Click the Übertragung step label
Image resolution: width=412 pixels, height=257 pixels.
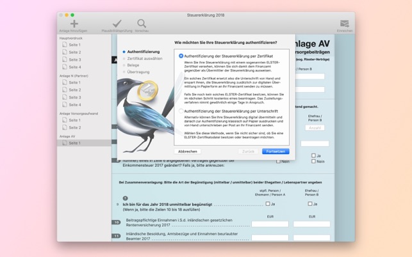click(x=138, y=72)
